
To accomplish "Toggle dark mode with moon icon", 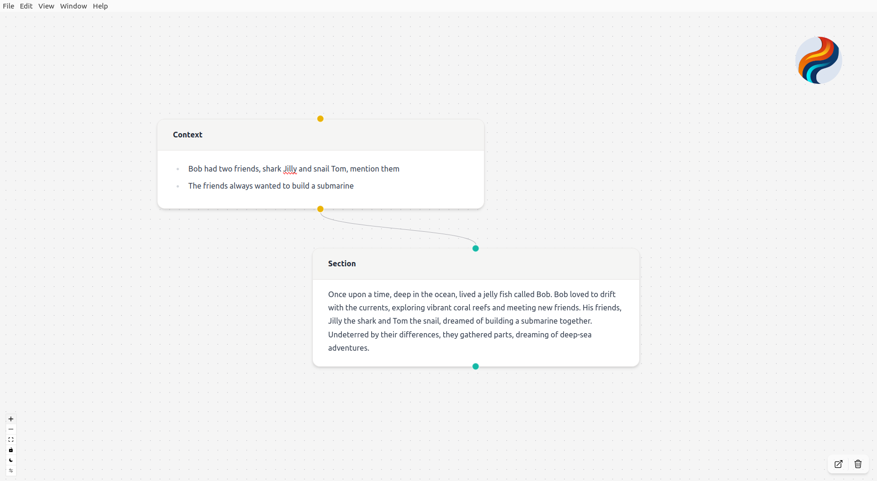I will [x=11, y=460].
